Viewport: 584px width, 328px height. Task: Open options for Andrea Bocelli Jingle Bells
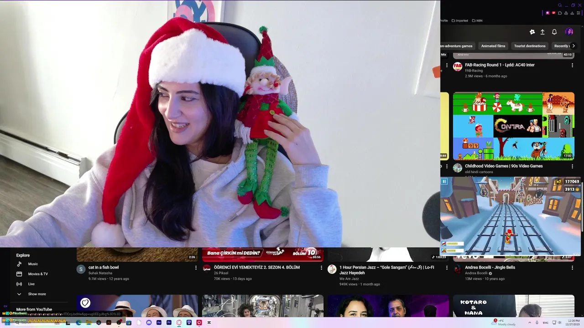(572, 268)
